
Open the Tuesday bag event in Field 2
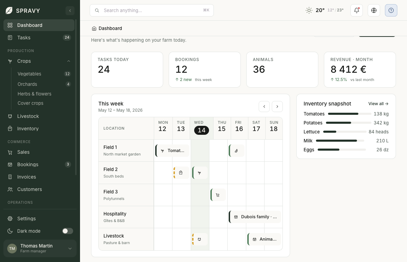tap(181, 173)
